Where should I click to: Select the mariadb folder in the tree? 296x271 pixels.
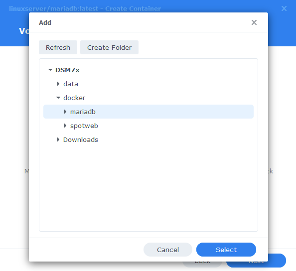[x=148, y=112]
